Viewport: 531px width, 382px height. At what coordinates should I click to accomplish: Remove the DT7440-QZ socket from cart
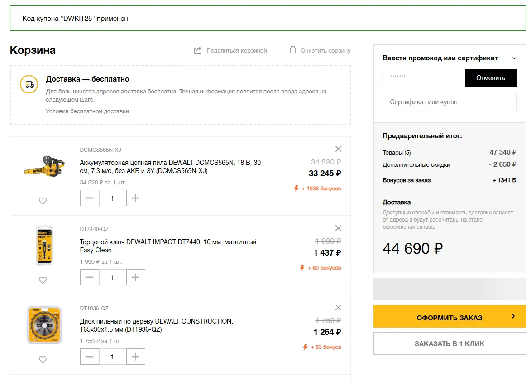tap(338, 228)
